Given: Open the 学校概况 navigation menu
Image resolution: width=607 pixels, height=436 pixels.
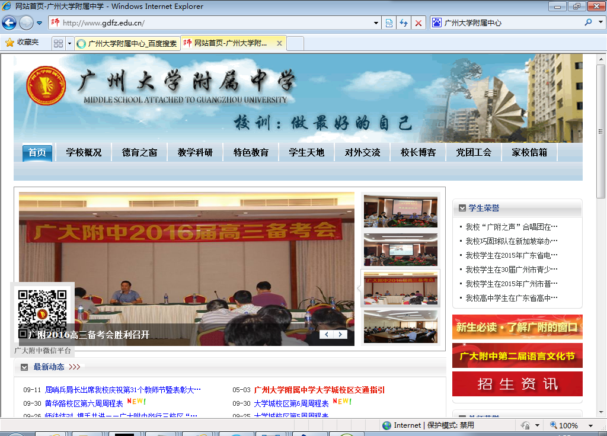Looking at the screenshot, I should pyautogui.click(x=84, y=152).
